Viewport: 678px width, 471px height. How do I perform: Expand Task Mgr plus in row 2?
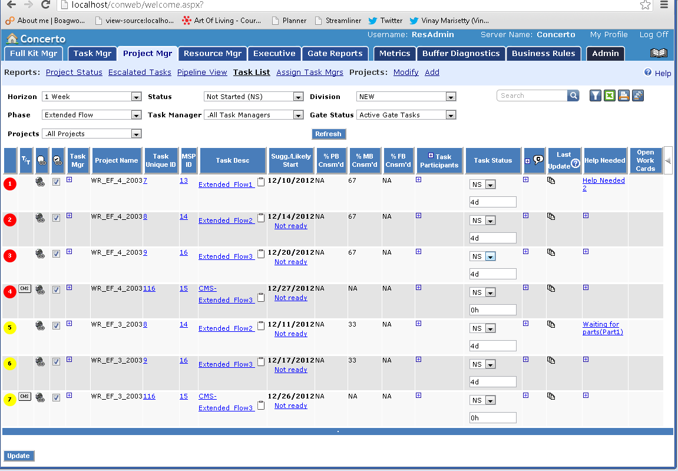point(69,216)
